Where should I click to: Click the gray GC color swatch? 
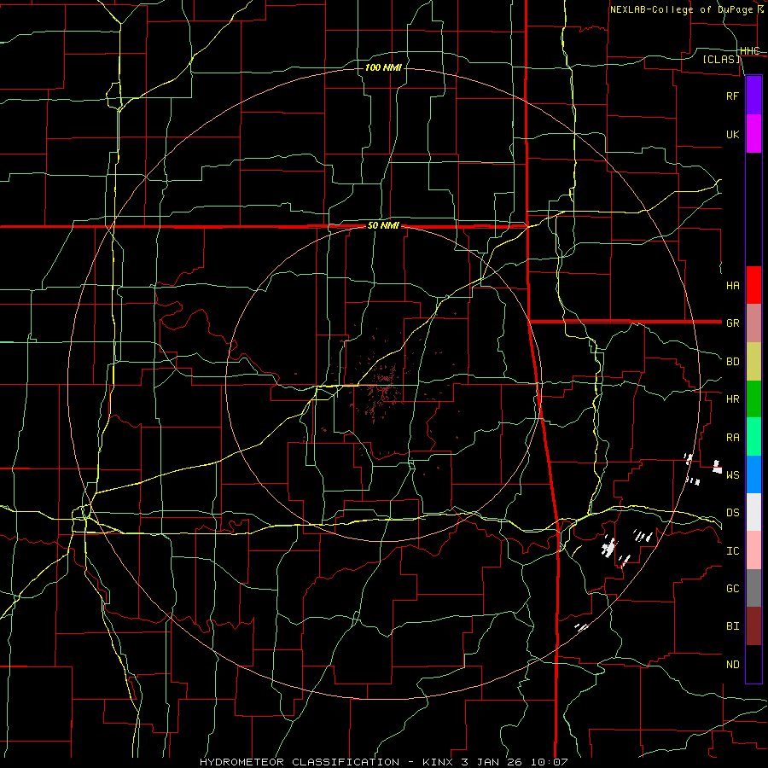pyautogui.click(x=753, y=588)
